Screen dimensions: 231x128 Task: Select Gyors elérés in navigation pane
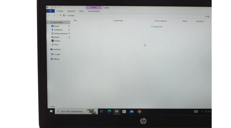(57, 23)
